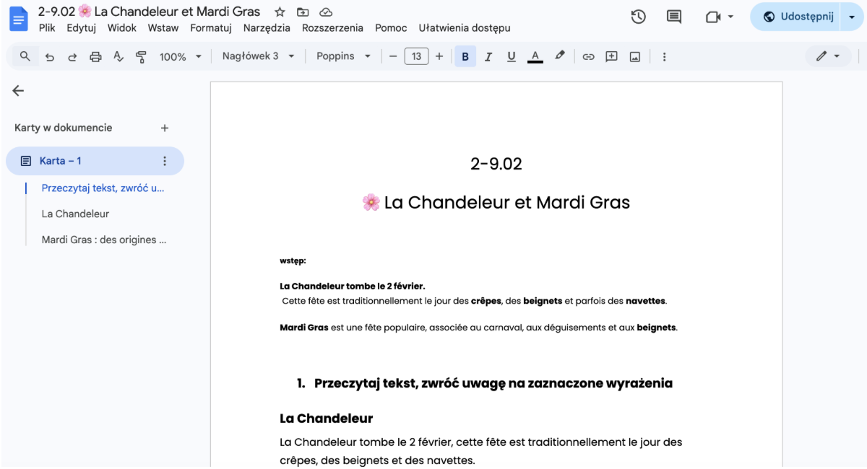Open the Formatuj menu
This screenshot has height=469, width=867.
[211, 28]
